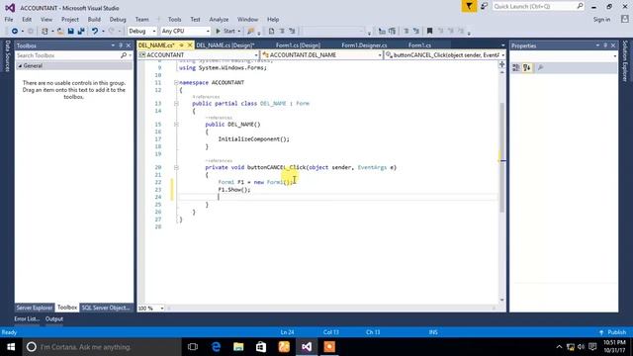Open the Tools menu
The width and height of the screenshot is (633, 356).
174,20
